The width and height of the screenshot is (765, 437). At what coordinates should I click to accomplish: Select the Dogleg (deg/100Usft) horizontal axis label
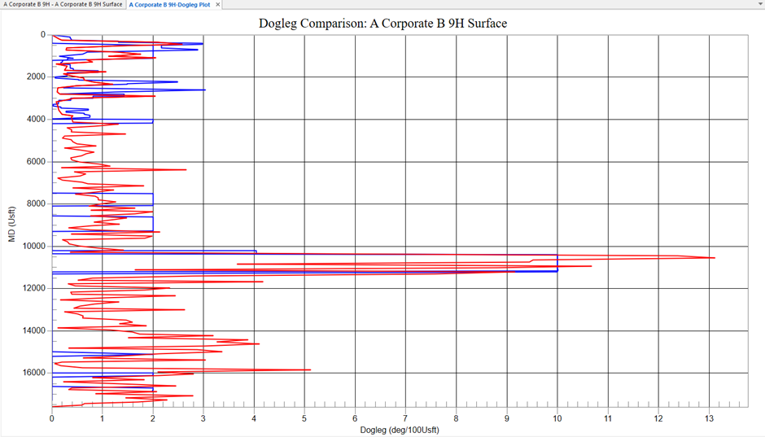tap(399, 429)
